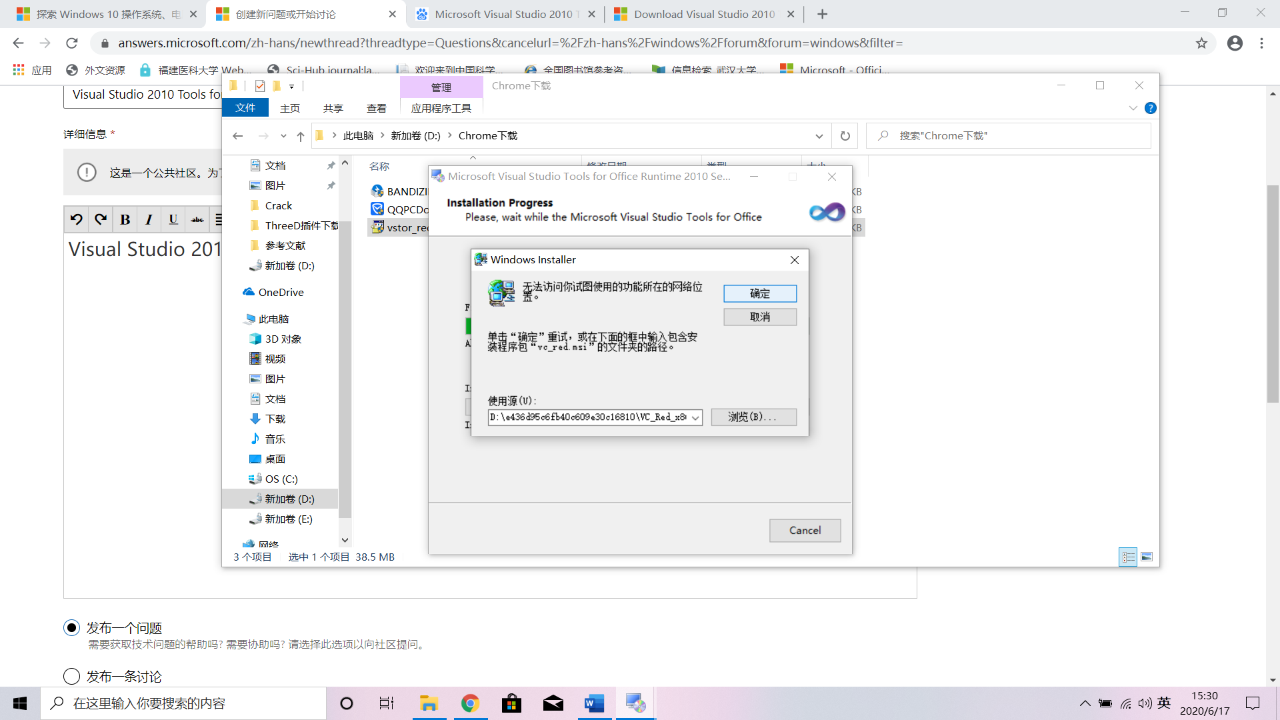
Task: Open Chrome three-dot menu
Action: [1261, 43]
